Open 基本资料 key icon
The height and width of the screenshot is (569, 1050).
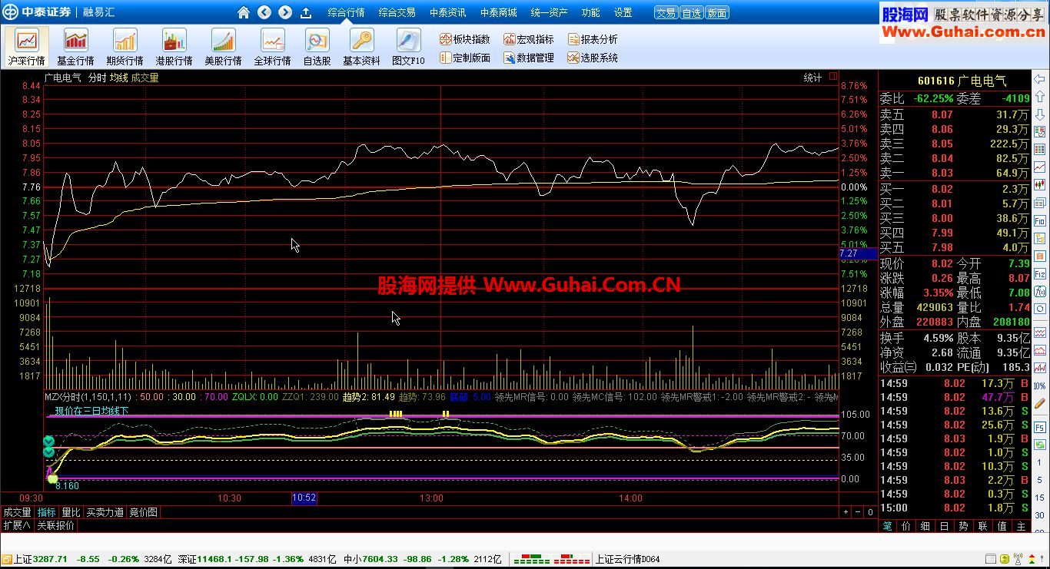pos(361,47)
